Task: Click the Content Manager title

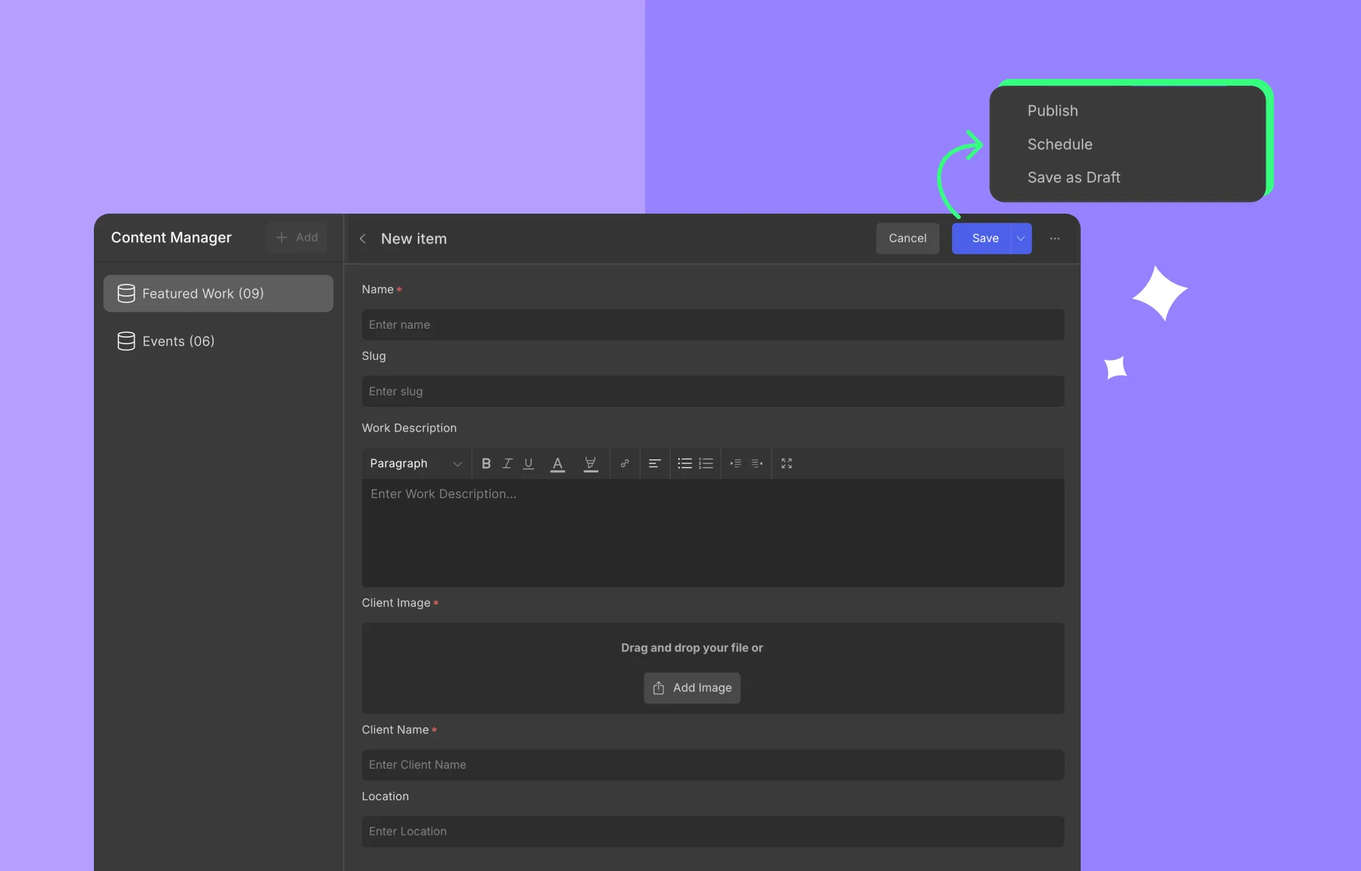Action: (171, 237)
